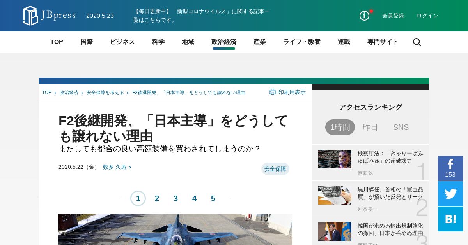
Task: Open the 新型コロナウイルス article list notice
Action: click(202, 16)
